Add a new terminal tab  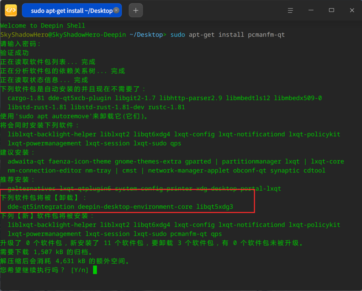coord(136,10)
